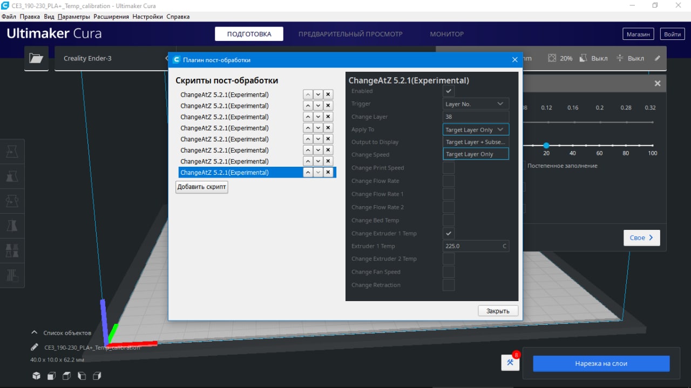Image resolution: width=691 pixels, height=388 pixels.
Task: Remove the highlighted ChangeAtZ script
Action: pyautogui.click(x=328, y=173)
